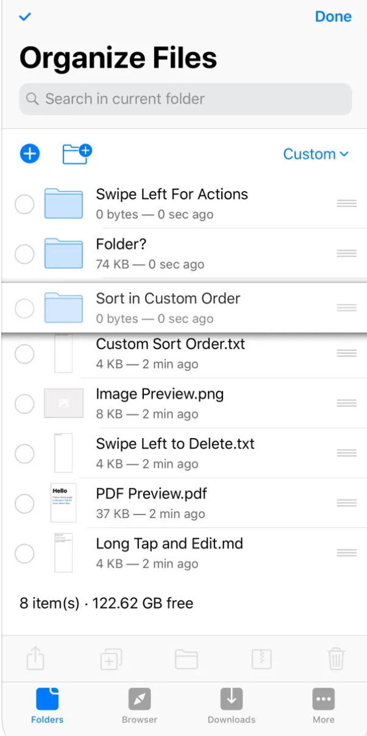Switch to the Browser tab

click(x=140, y=705)
